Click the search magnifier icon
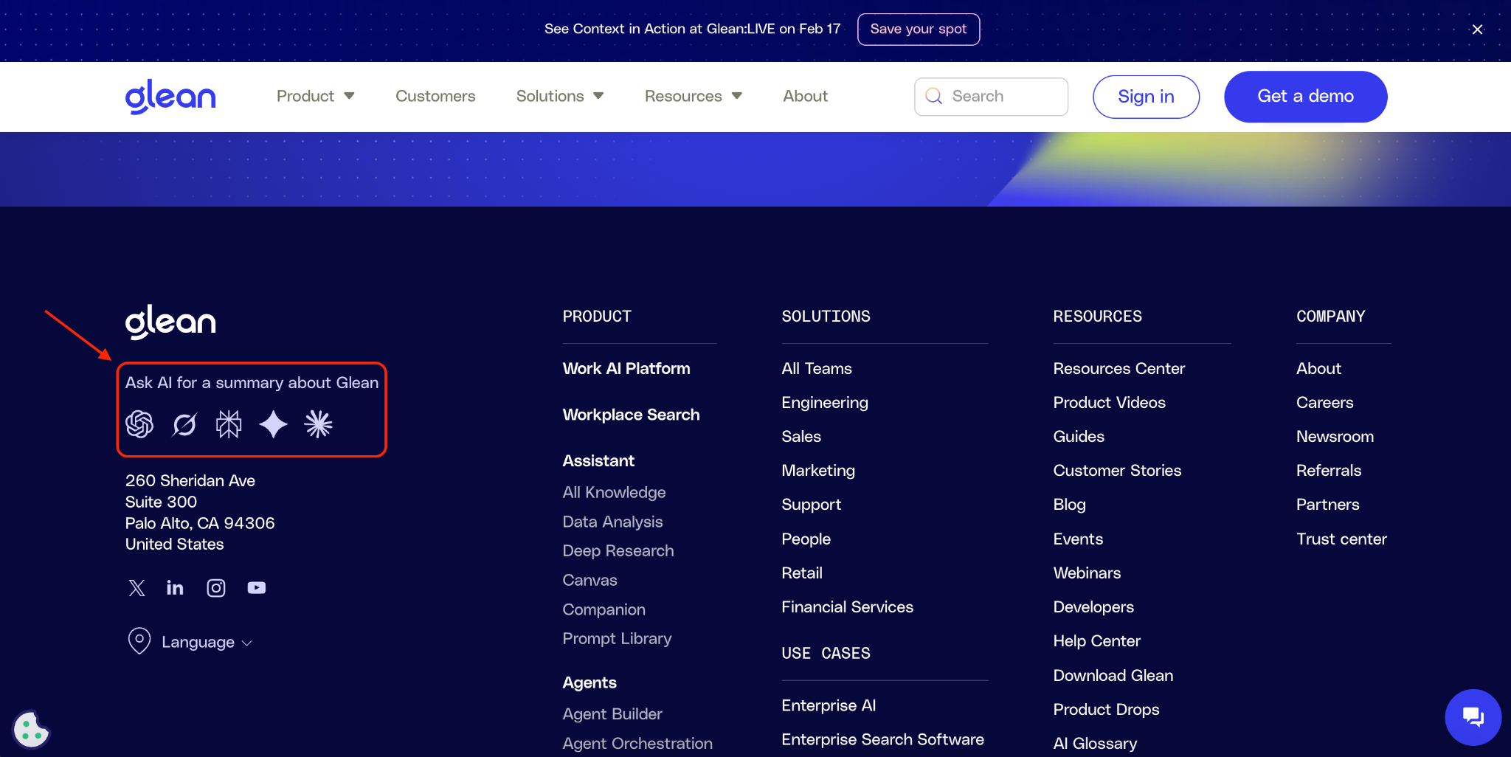The image size is (1511, 757). click(x=934, y=96)
